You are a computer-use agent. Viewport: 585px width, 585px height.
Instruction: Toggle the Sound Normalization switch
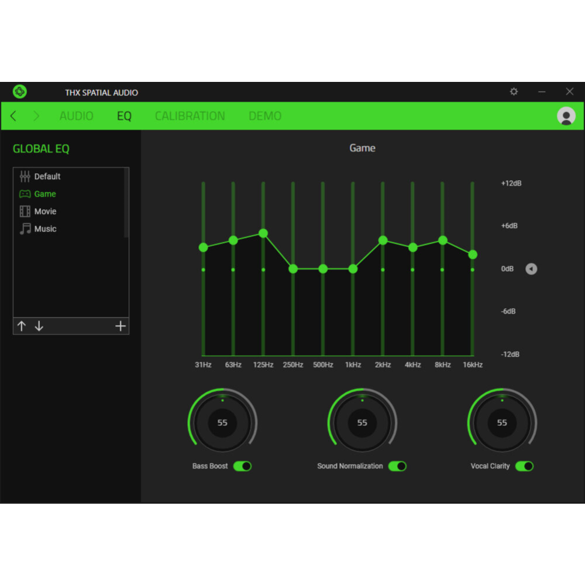coord(397,466)
